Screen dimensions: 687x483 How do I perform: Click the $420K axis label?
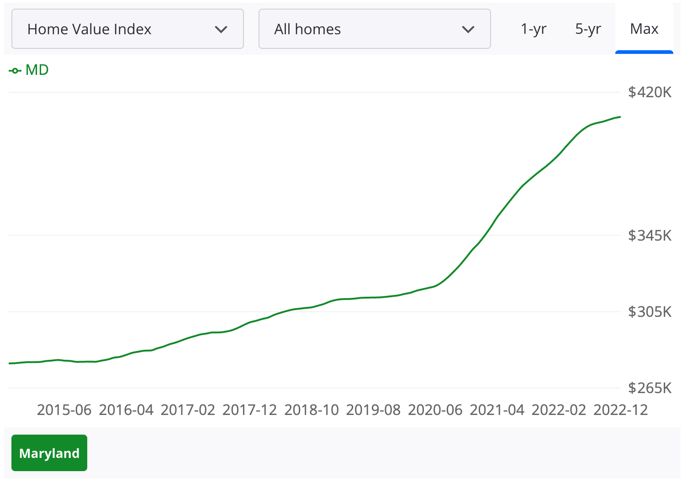[x=649, y=92]
